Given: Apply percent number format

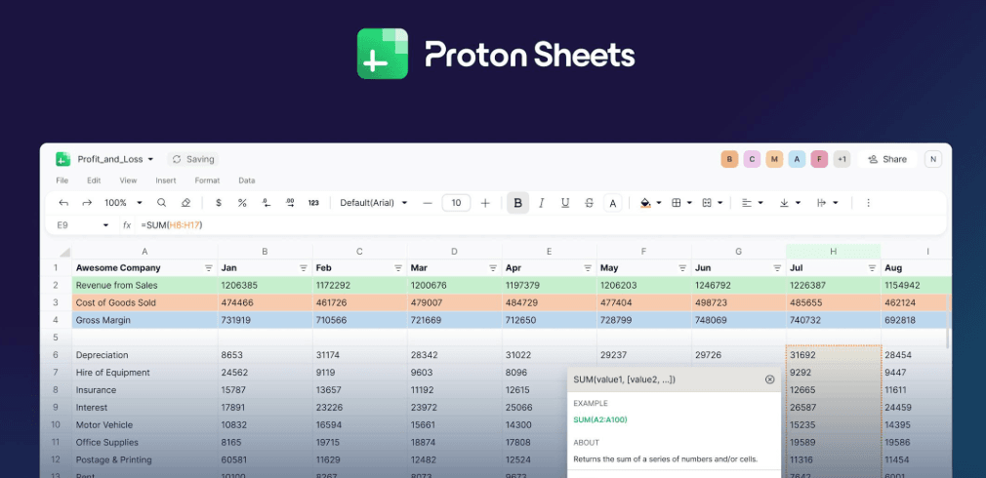Looking at the screenshot, I should click(x=242, y=203).
